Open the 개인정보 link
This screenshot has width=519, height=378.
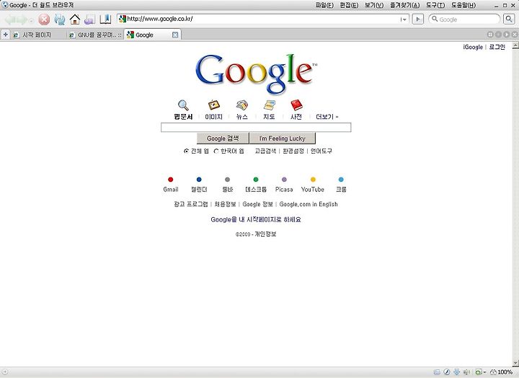pyautogui.click(x=265, y=234)
